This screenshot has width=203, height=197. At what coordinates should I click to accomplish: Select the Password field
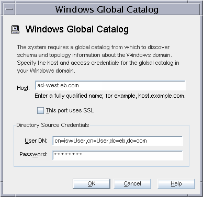click(118, 155)
